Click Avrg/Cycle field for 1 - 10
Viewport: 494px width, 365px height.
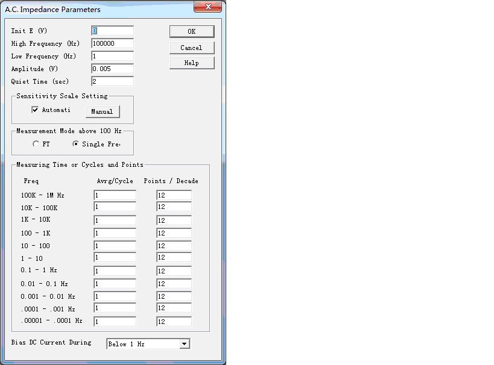coord(115,257)
